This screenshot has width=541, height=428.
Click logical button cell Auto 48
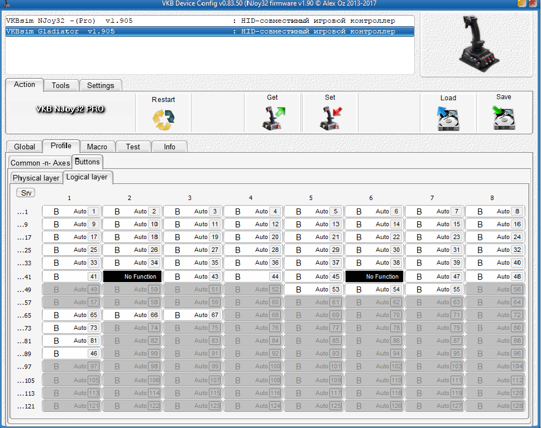(495, 276)
